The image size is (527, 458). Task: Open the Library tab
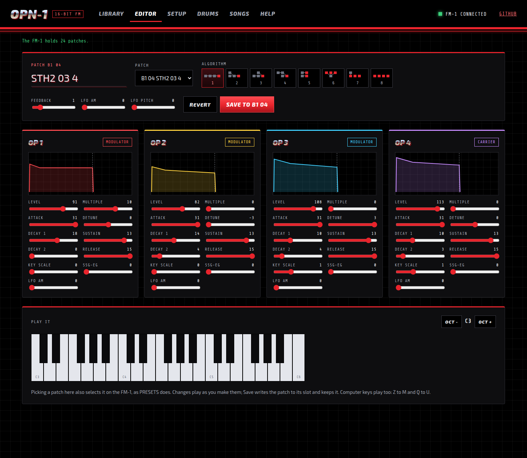click(x=111, y=14)
